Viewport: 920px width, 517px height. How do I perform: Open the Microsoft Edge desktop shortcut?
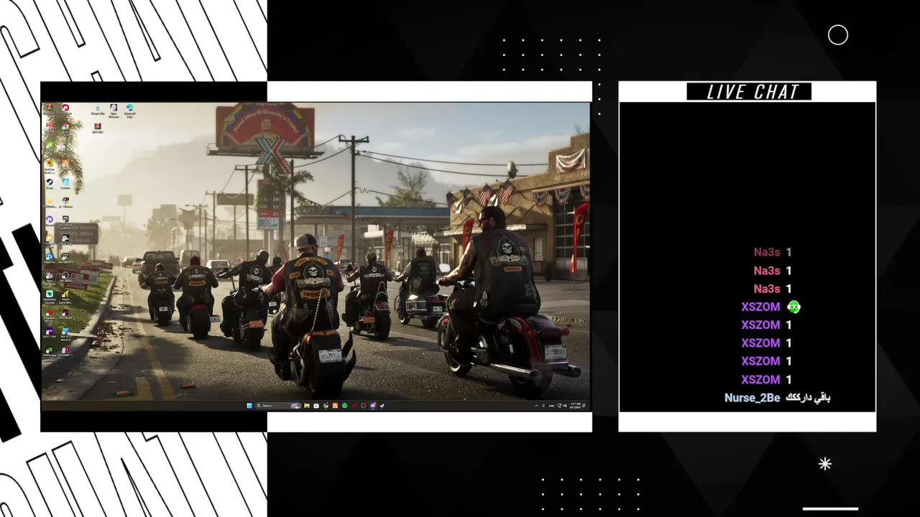[x=129, y=110]
